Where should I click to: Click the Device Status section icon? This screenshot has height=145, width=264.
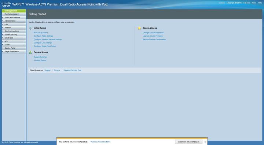(30, 52)
